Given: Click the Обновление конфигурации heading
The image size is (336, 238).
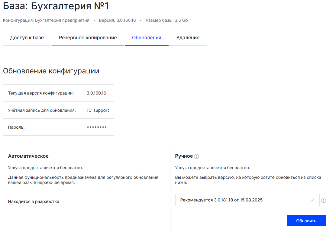Looking at the screenshot, I should tap(51, 71).
